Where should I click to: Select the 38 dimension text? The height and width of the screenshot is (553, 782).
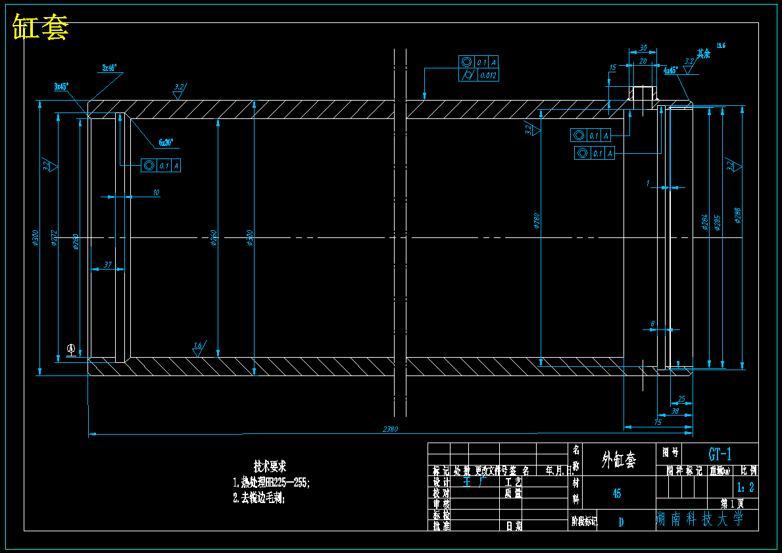click(x=675, y=411)
